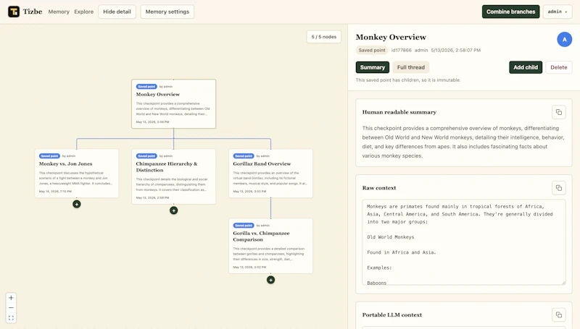580x329 pixels.
Task: Click the Combine branches button
Action: 511,12
